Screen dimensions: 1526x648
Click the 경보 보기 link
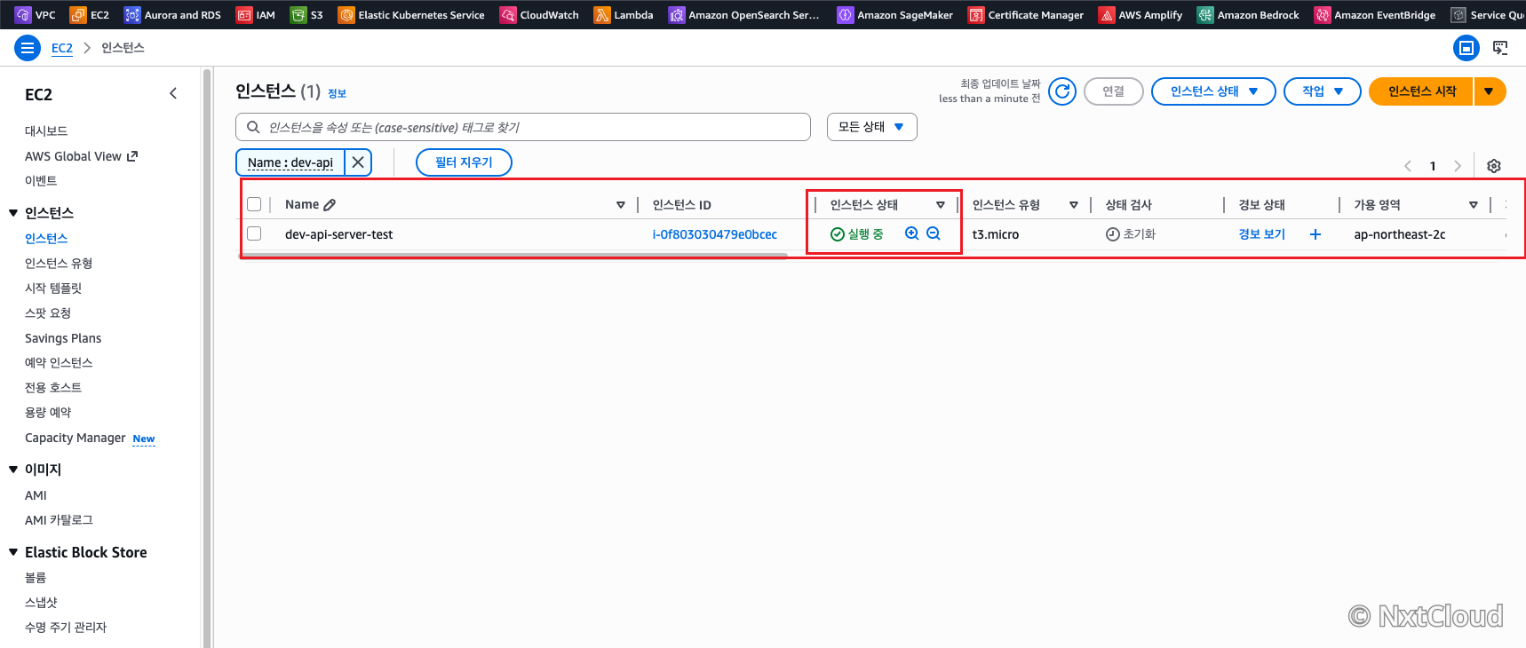point(1261,234)
